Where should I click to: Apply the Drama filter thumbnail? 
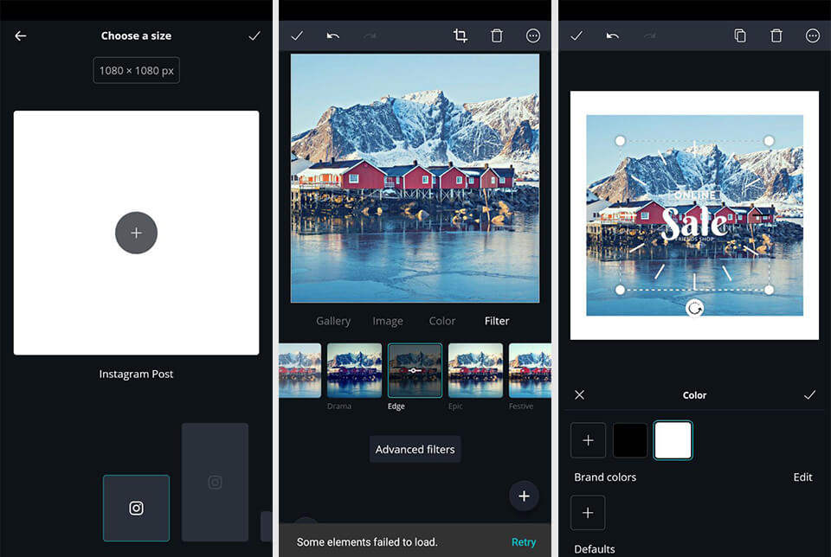[354, 371]
